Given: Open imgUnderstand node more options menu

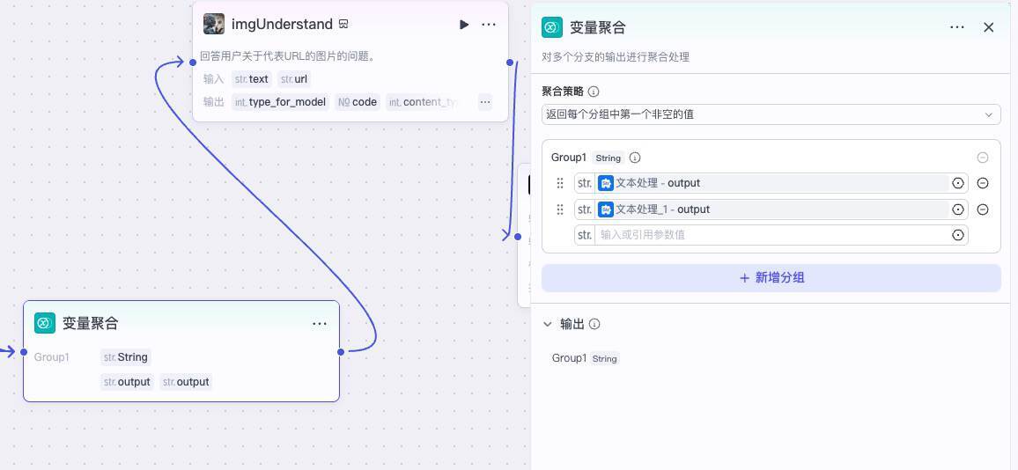Looking at the screenshot, I should tap(489, 25).
